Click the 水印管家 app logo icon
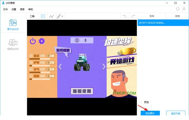 3,3
